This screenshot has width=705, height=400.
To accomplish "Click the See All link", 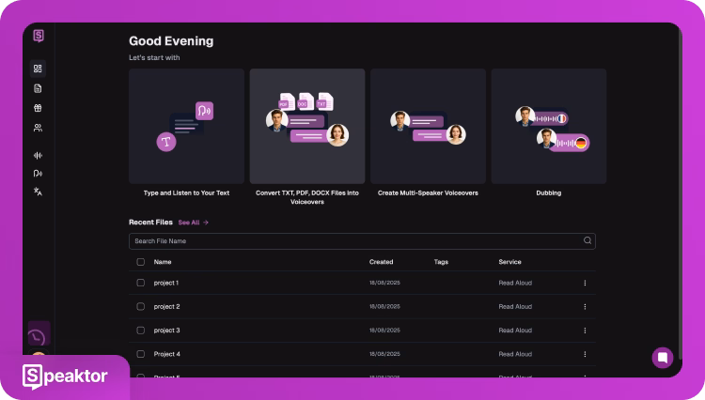I will click(194, 223).
